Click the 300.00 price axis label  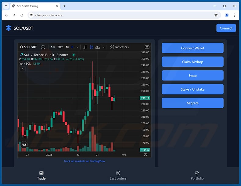pyautogui.click(x=145, y=59)
